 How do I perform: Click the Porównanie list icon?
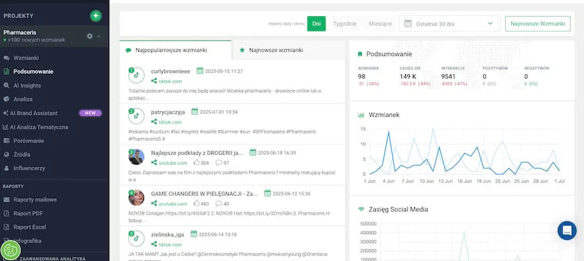[6, 141]
